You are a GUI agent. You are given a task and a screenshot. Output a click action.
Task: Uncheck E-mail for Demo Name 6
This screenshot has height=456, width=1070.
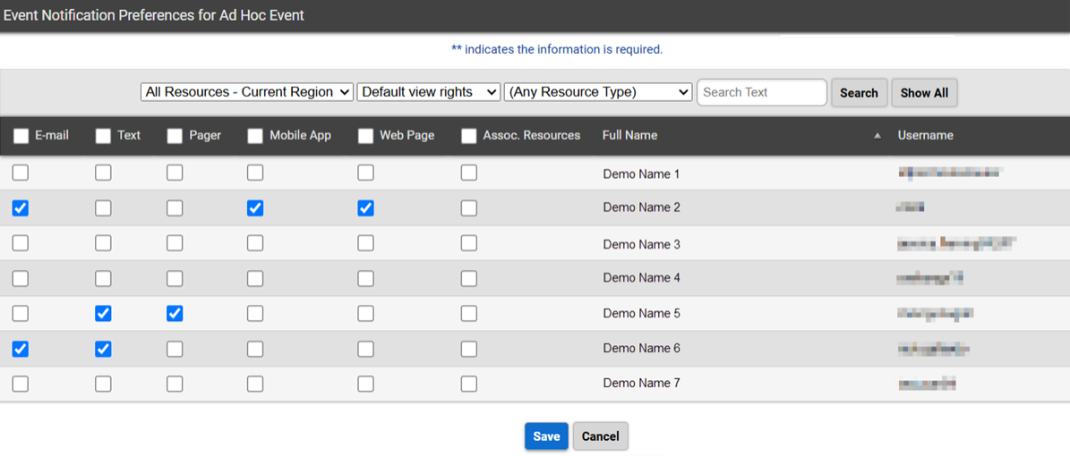21,349
